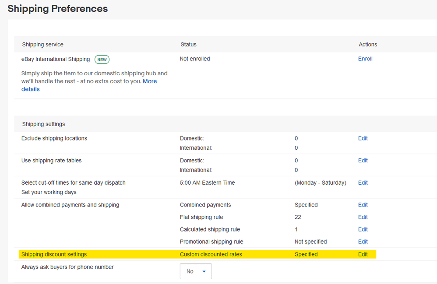Edit the Combined payments setting
This screenshot has height=284, width=437.
click(x=363, y=205)
